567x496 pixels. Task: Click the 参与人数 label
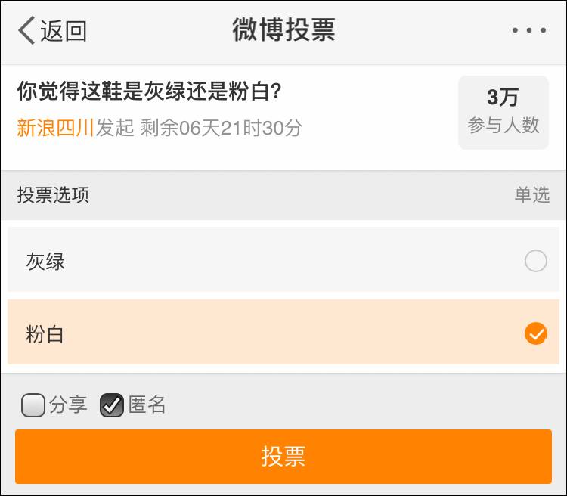coord(503,125)
